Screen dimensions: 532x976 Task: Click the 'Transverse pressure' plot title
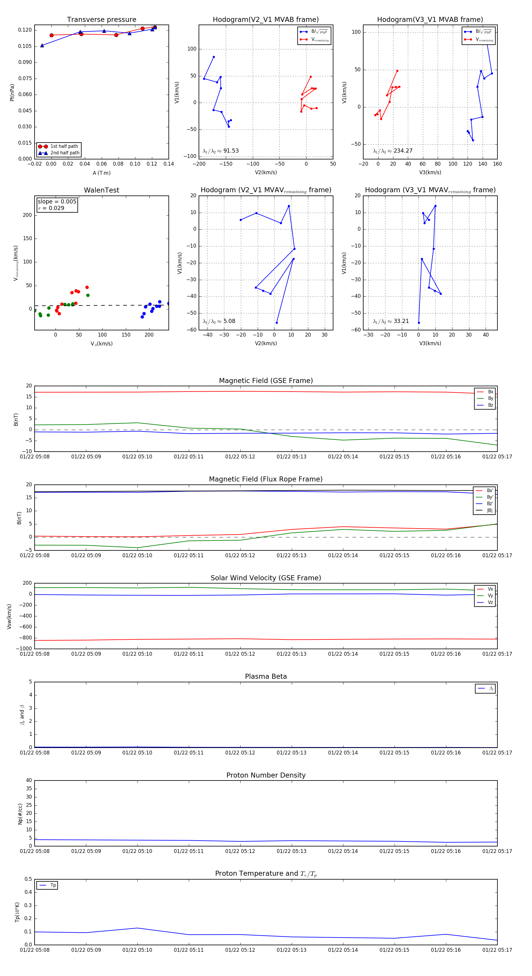pyautogui.click(x=101, y=20)
